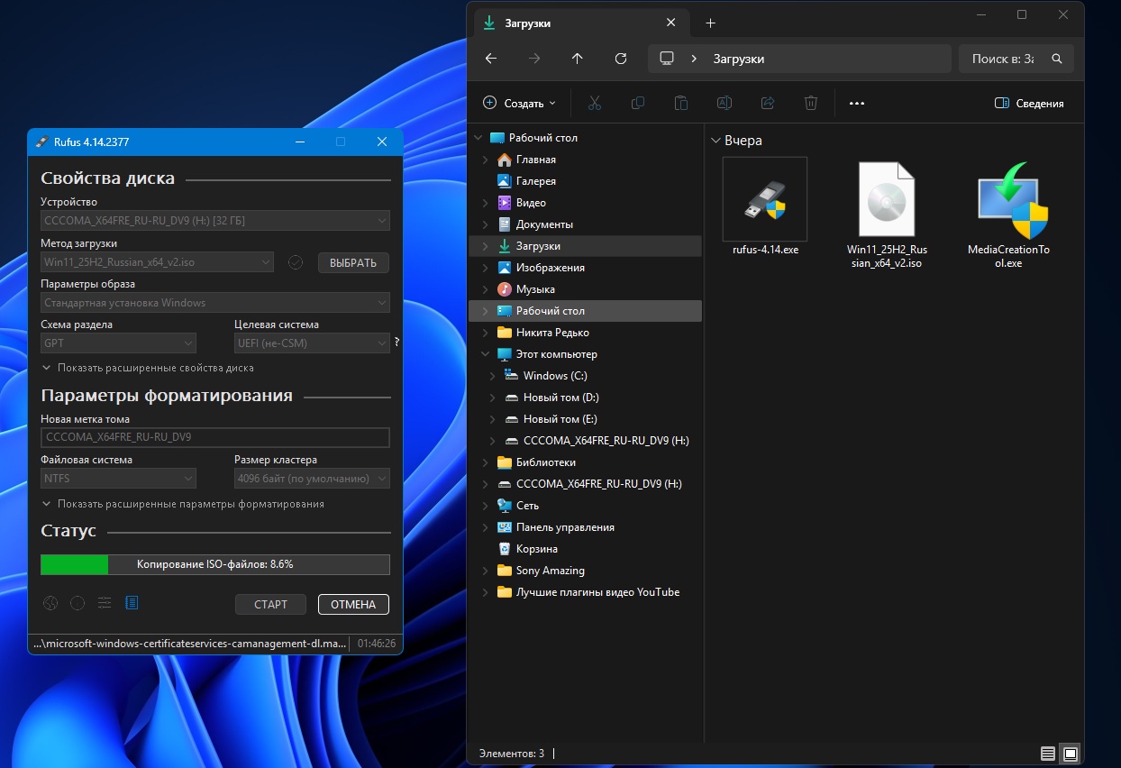Click the Rename icon in Explorer toolbar
1121x768 pixels.
[x=724, y=103]
